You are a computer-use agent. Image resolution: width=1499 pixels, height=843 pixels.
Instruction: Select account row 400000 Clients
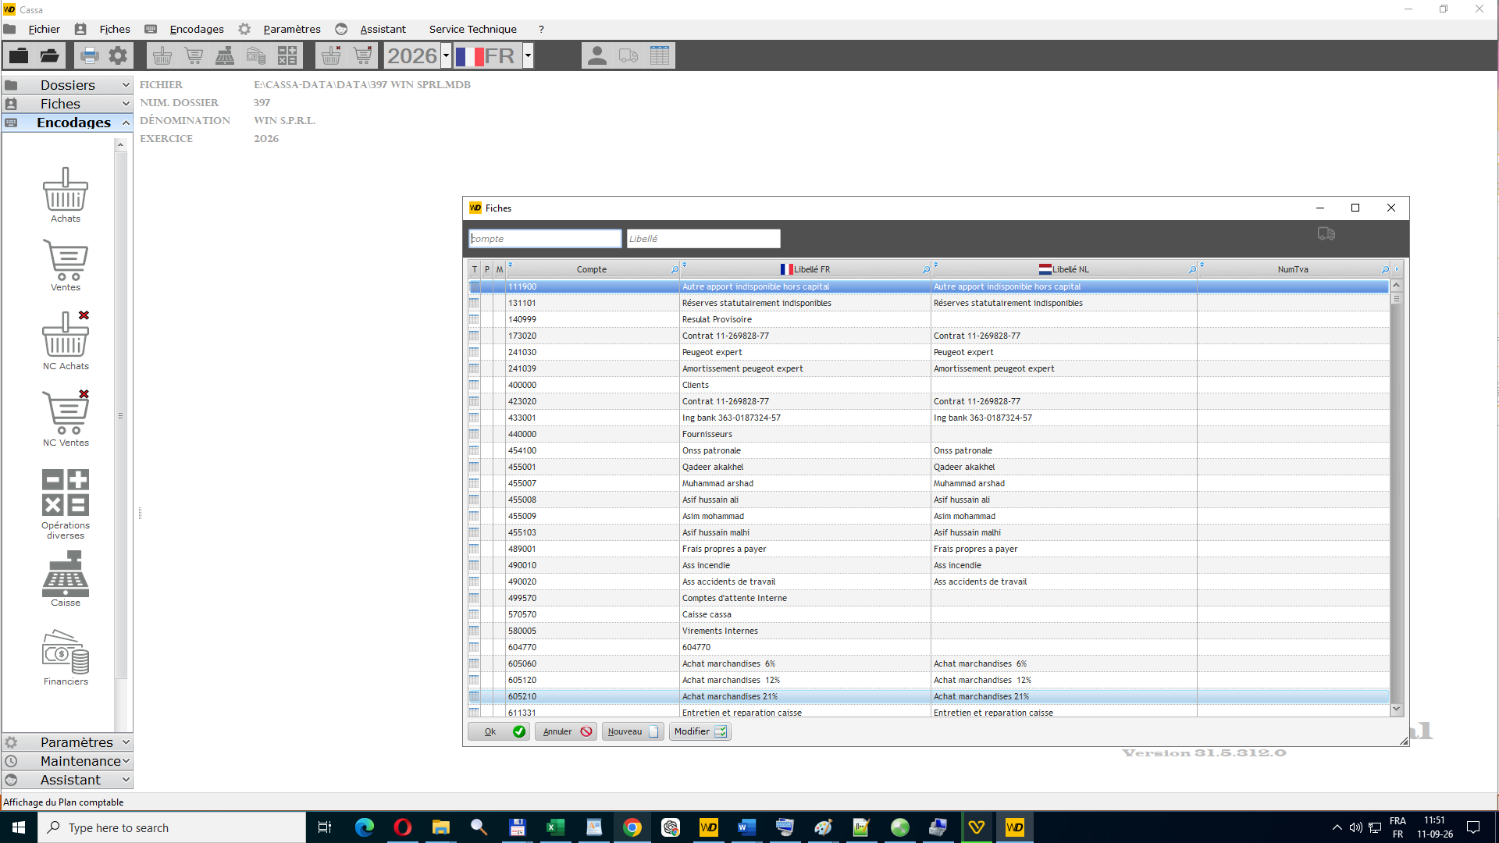pos(929,385)
